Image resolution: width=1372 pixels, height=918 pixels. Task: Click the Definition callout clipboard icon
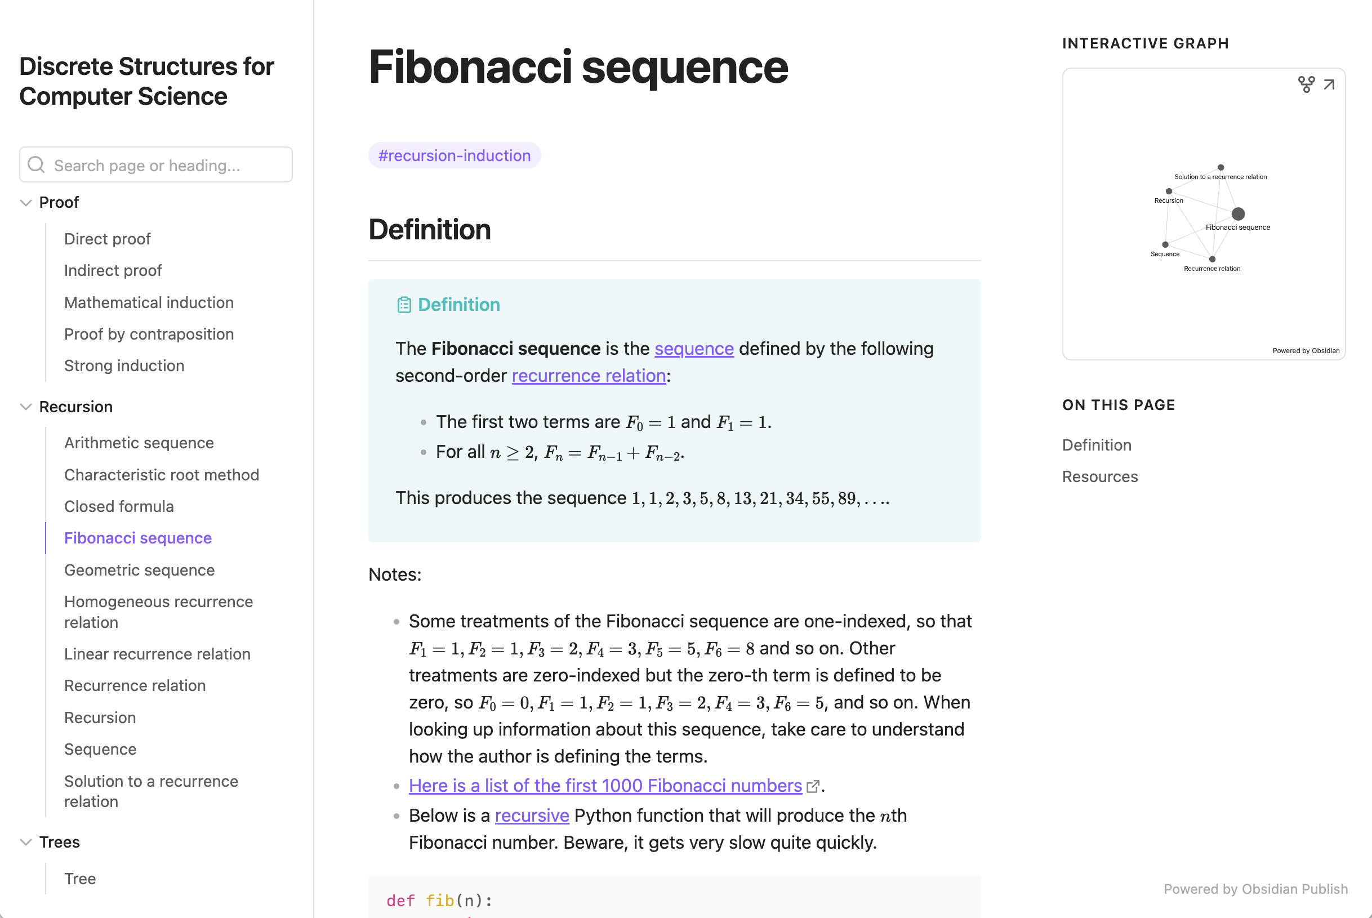404,305
